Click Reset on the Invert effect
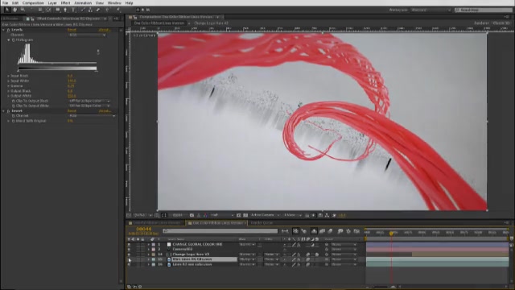 pyautogui.click(x=72, y=111)
